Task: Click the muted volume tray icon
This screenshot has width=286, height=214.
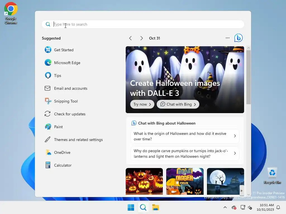Action: (250, 207)
